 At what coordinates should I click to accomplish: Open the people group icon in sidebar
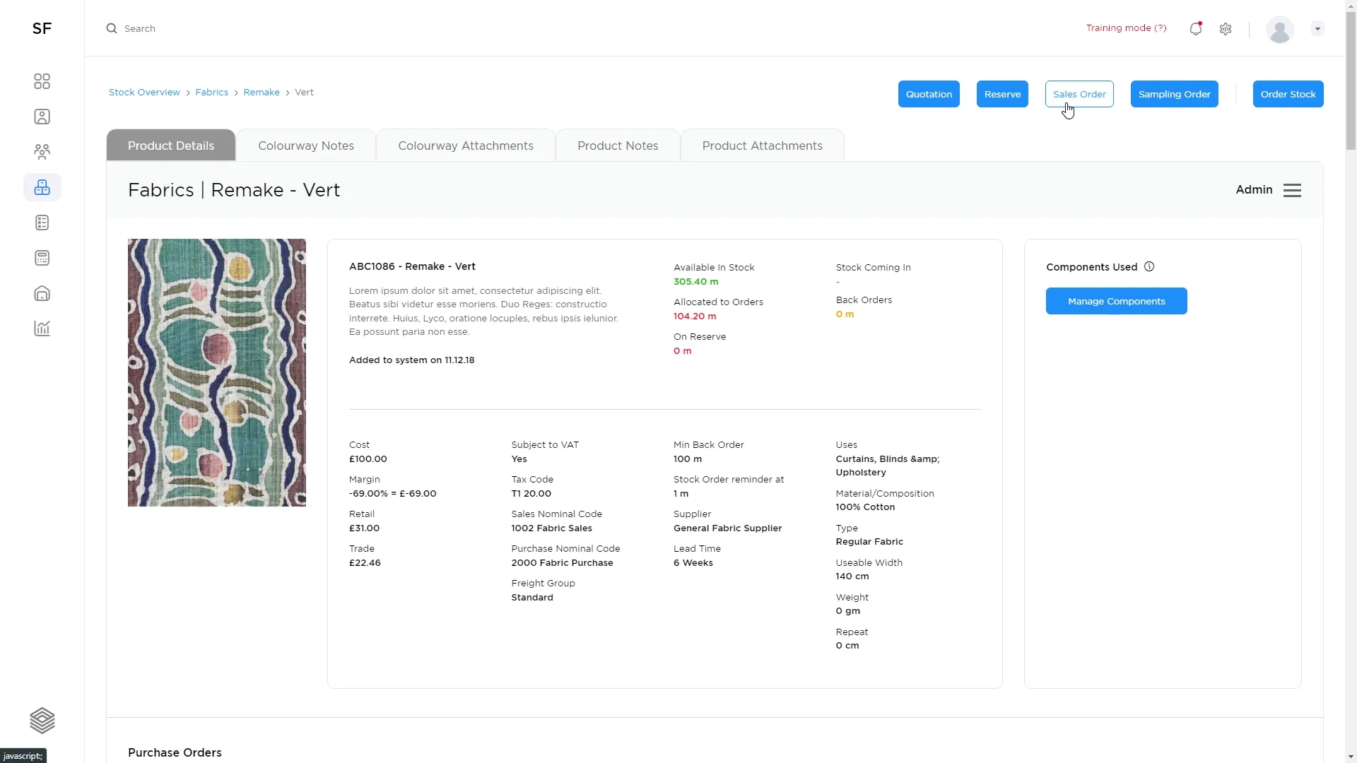tap(42, 152)
